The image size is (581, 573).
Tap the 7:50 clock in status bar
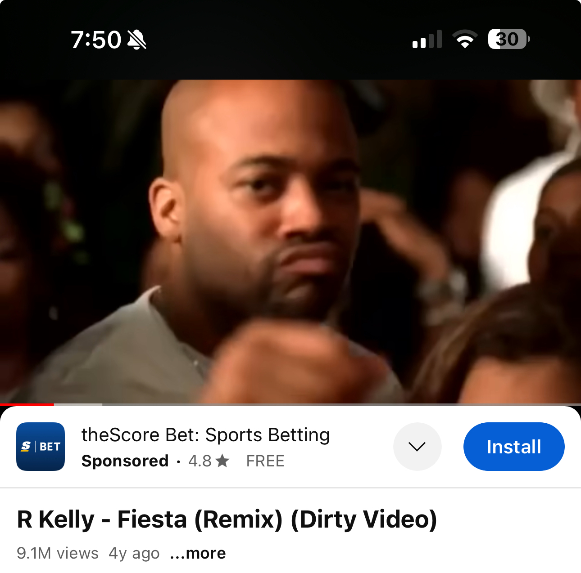(x=96, y=40)
